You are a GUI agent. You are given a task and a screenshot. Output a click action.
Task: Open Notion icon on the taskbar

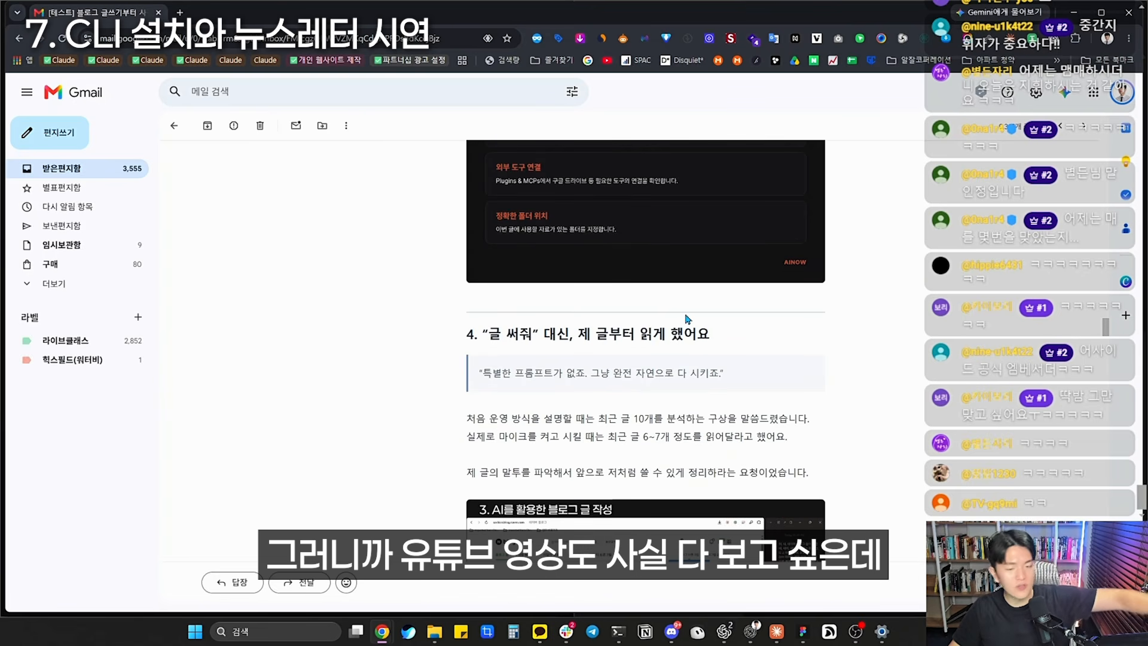(x=645, y=632)
